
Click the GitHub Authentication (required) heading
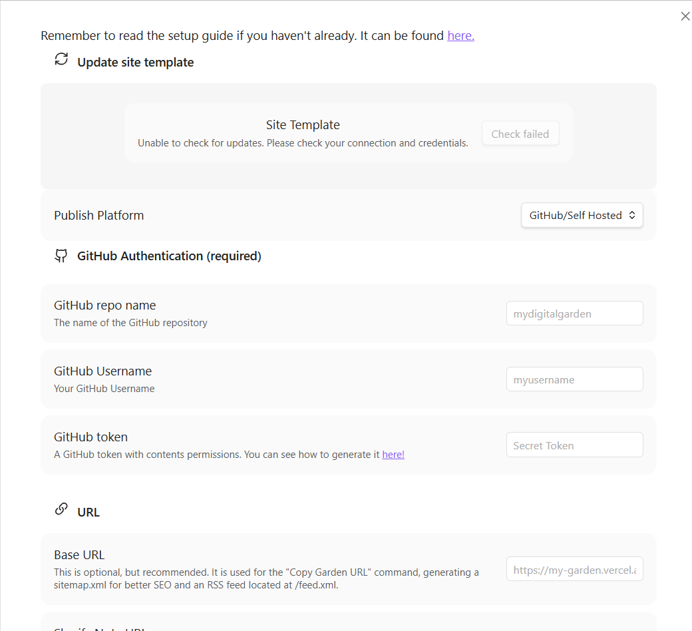coord(169,256)
